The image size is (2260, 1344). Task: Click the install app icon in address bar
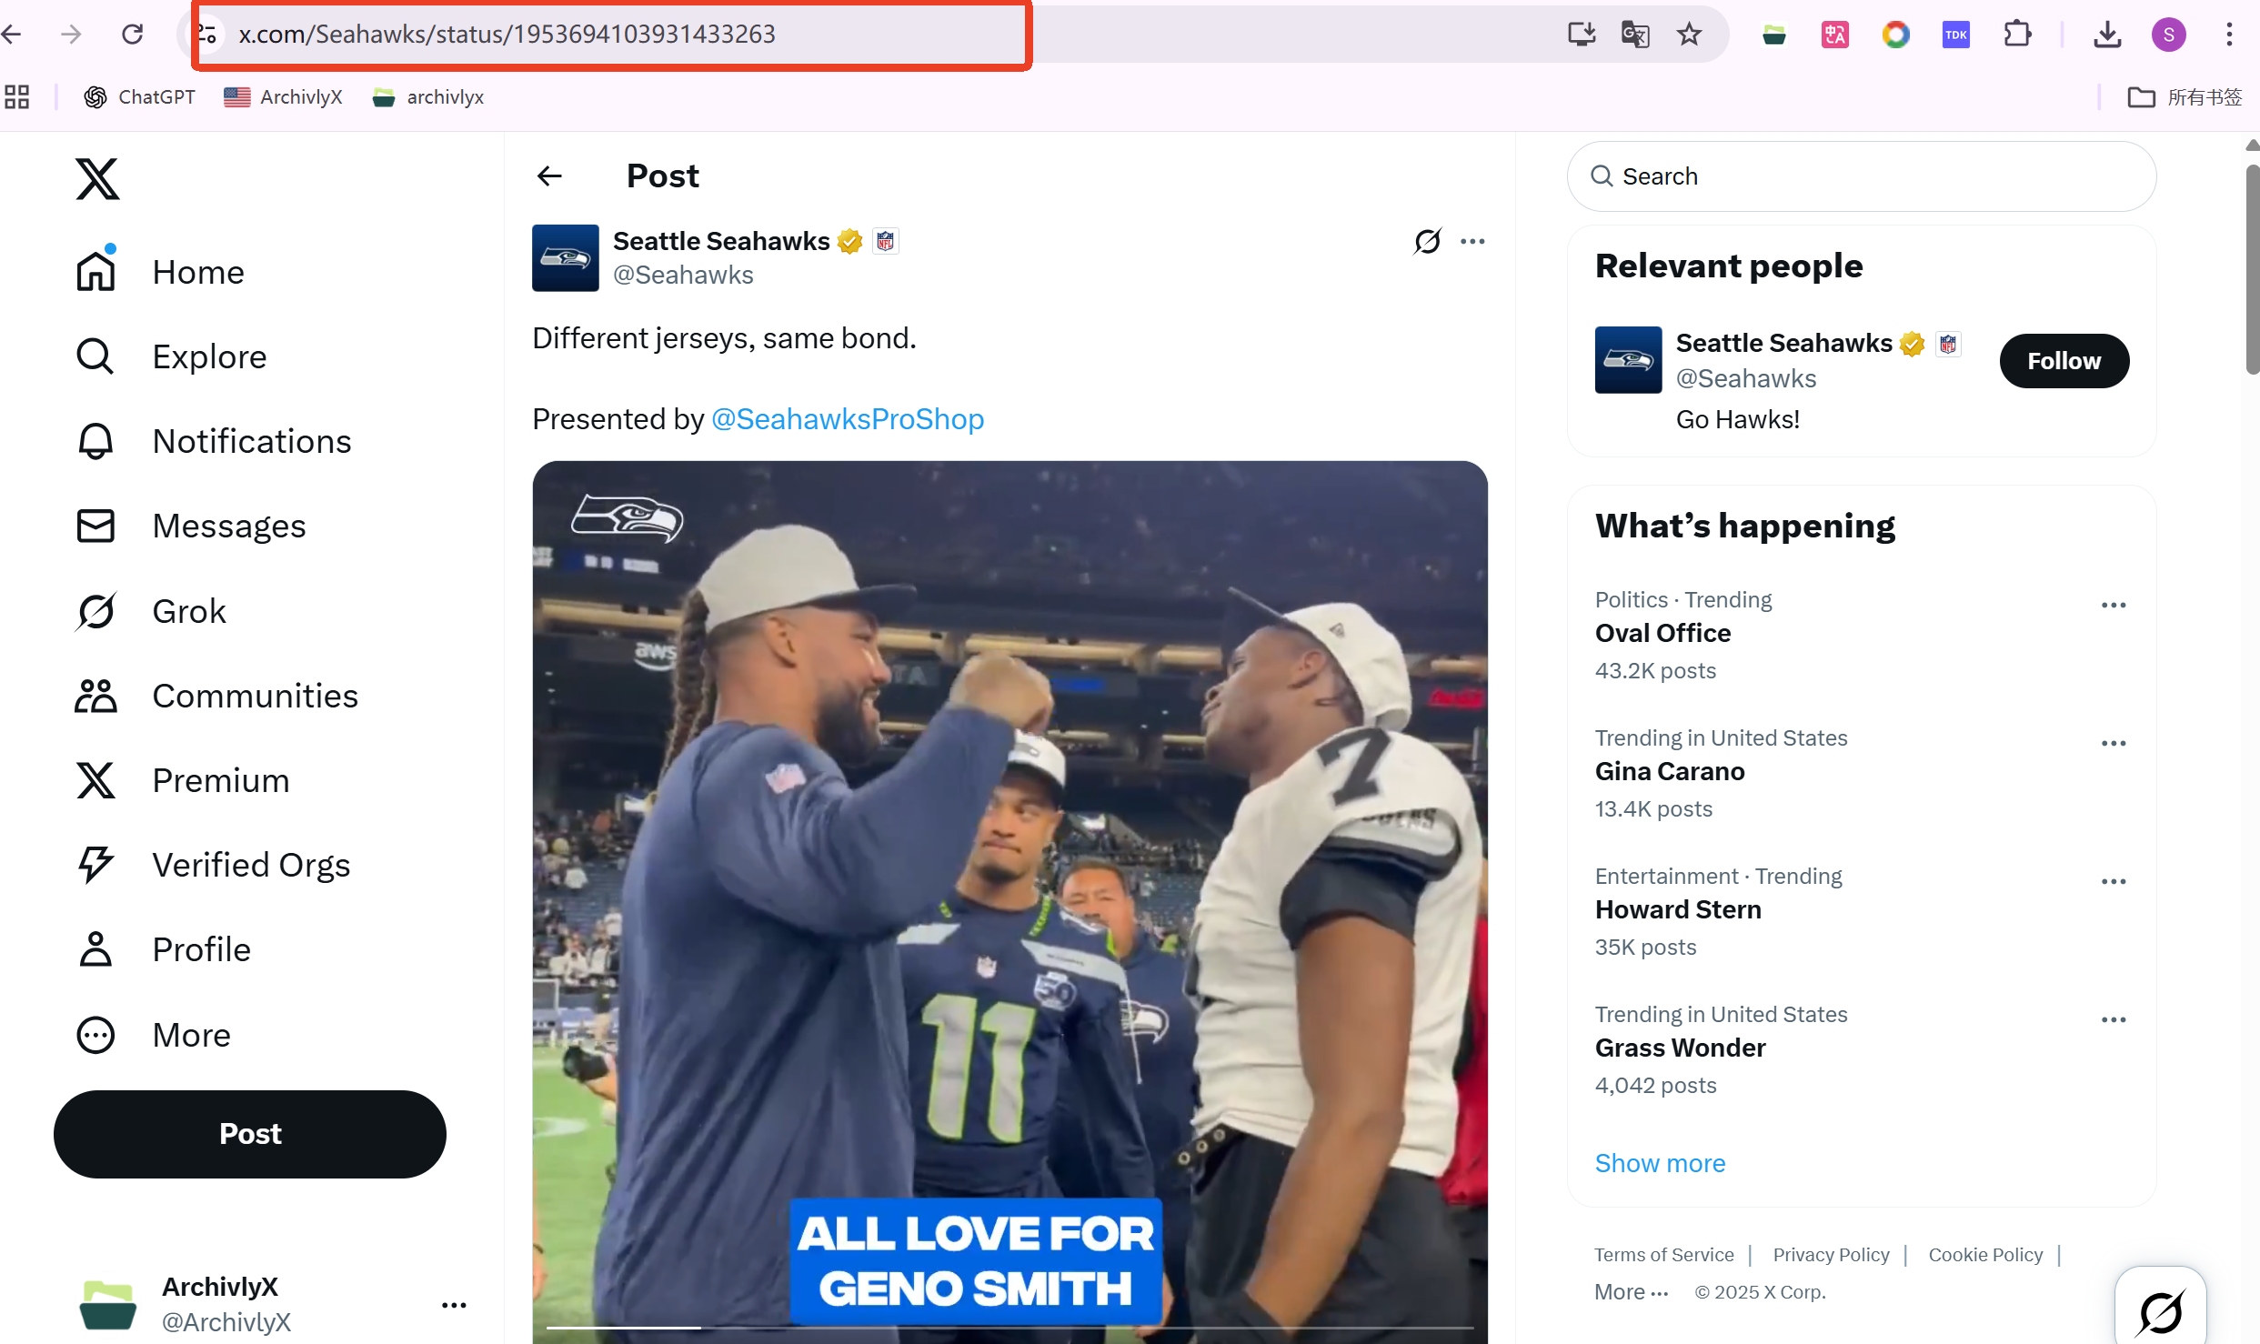[x=1582, y=35]
